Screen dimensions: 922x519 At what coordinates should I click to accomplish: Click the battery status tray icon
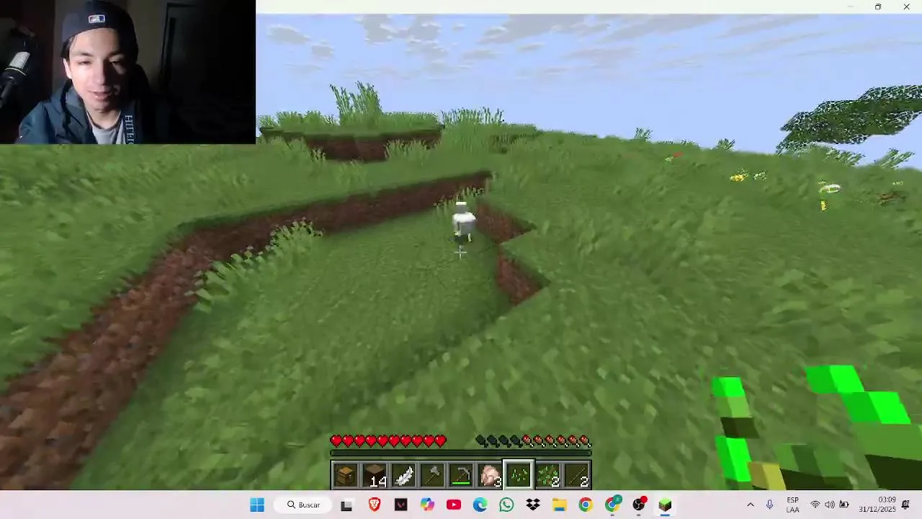coord(844,505)
